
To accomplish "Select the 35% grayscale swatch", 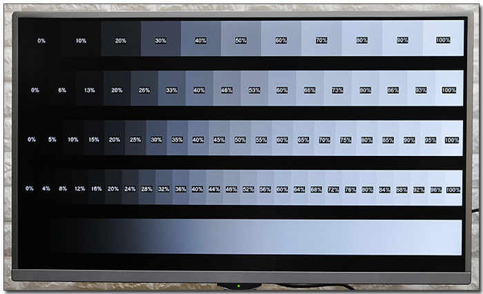I will pos(177,139).
